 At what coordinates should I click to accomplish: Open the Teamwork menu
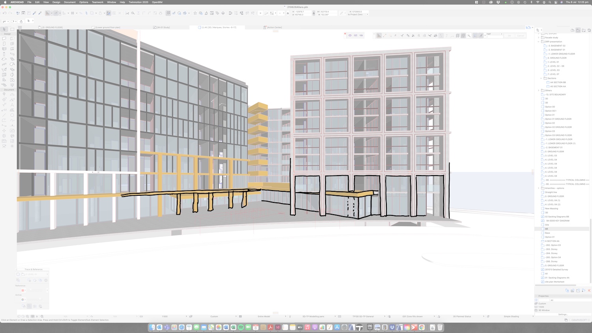point(97,2)
